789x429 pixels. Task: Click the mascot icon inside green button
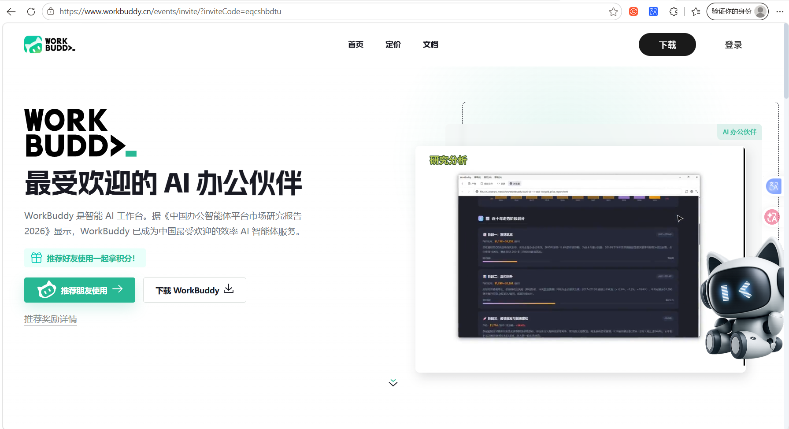[46, 290]
